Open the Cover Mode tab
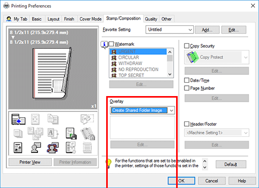 pyautogui.click(x=91, y=19)
